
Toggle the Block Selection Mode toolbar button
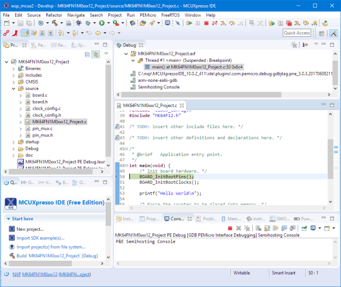[x=42, y=33]
